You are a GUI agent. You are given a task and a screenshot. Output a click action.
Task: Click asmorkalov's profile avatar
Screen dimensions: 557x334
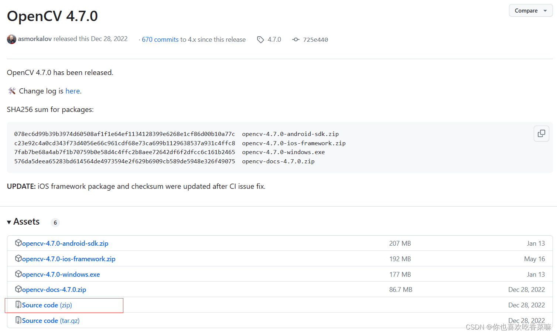point(11,39)
